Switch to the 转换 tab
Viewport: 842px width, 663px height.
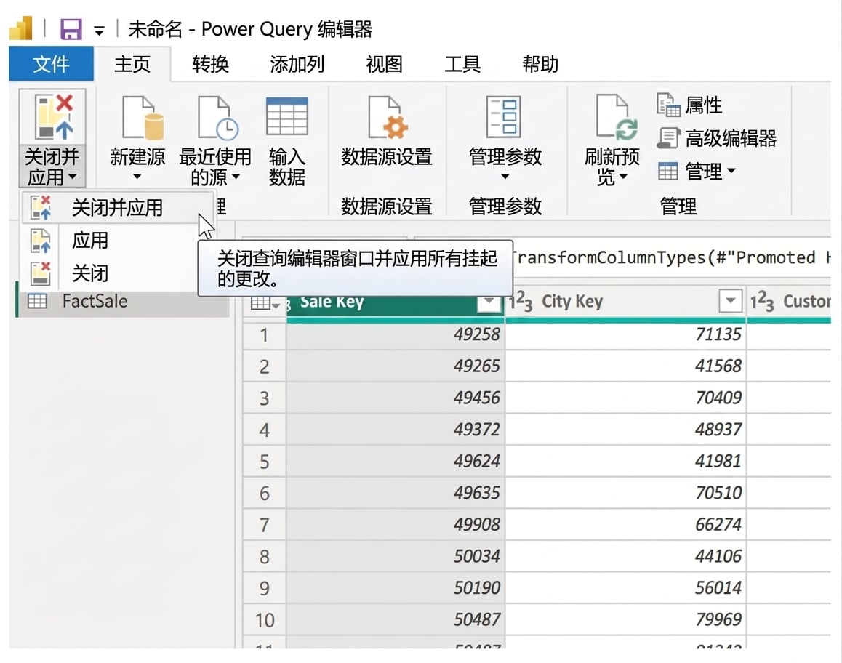(x=211, y=64)
